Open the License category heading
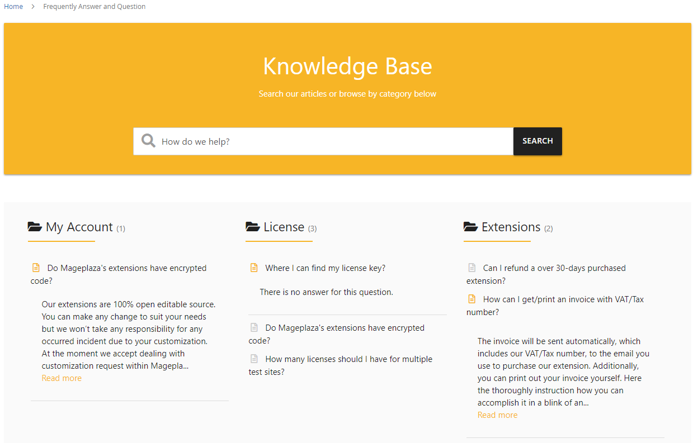Viewport: 698px width, 443px height. coord(284,227)
